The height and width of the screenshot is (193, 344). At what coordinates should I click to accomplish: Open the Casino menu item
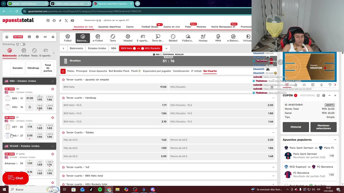coord(130,27)
